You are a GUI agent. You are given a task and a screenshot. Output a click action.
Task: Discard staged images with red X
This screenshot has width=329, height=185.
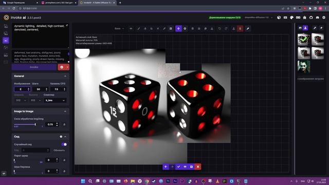[198, 166]
